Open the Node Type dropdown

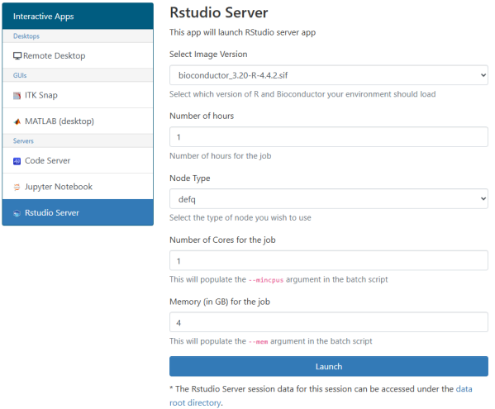[x=329, y=199]
